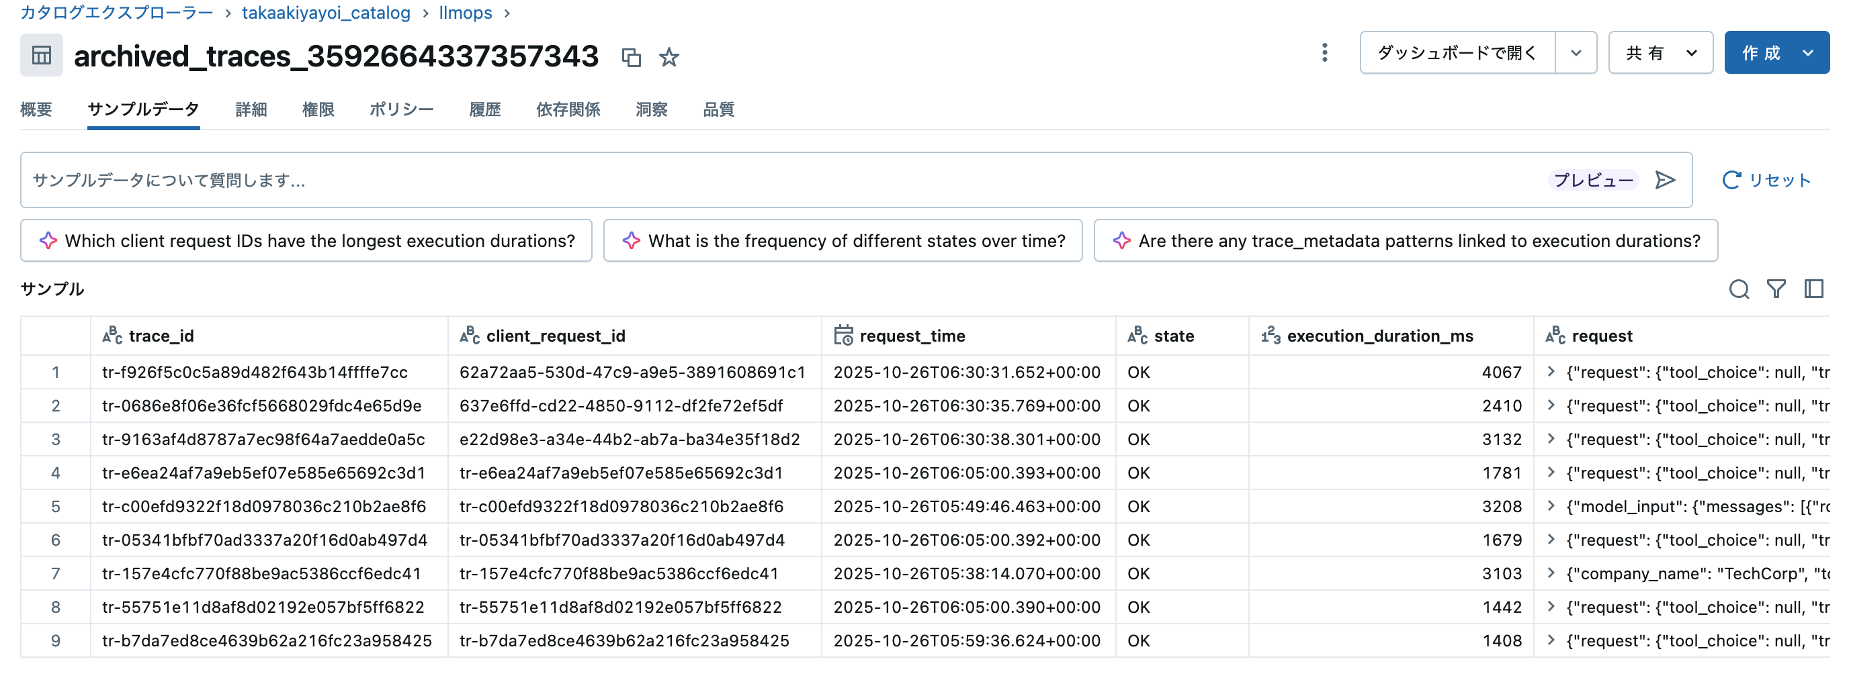
Task: Open the 作成 dropdown chevron
Action: tap(1807, 52)
